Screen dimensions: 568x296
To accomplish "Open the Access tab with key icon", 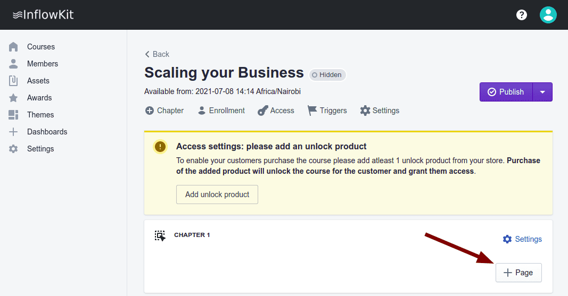I will [276, 111].
